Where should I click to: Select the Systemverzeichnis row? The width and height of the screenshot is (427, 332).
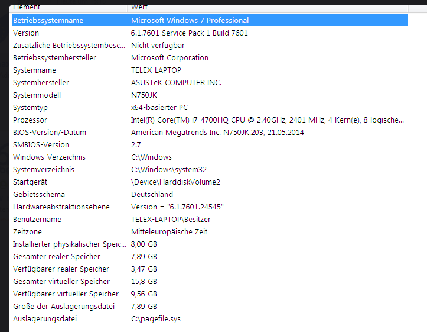click(210, 170)
